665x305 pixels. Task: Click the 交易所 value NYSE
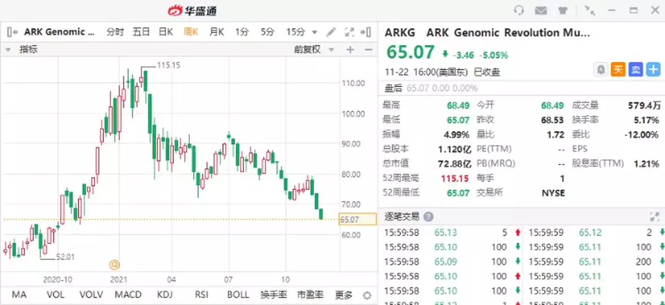[553, 193]
